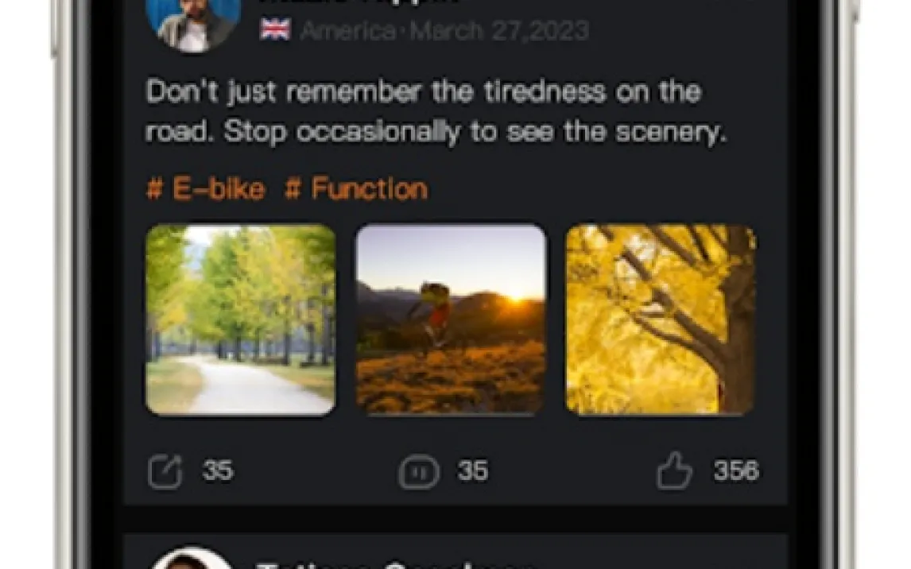The image size is (911, 569).
Task: Select the like count 356
Action: [736, 471]
